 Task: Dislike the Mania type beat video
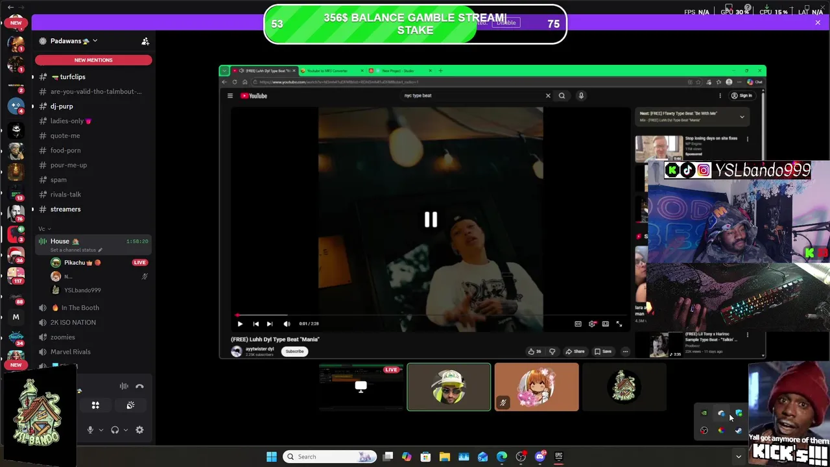coord(552,352)
